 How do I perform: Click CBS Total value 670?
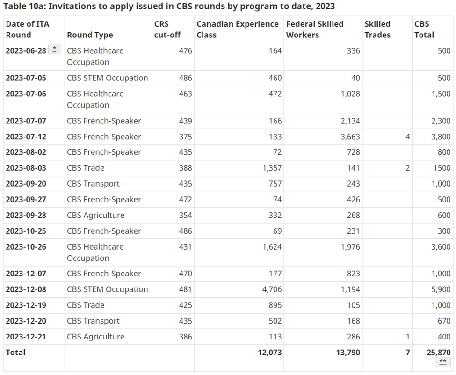pos(444,321)
